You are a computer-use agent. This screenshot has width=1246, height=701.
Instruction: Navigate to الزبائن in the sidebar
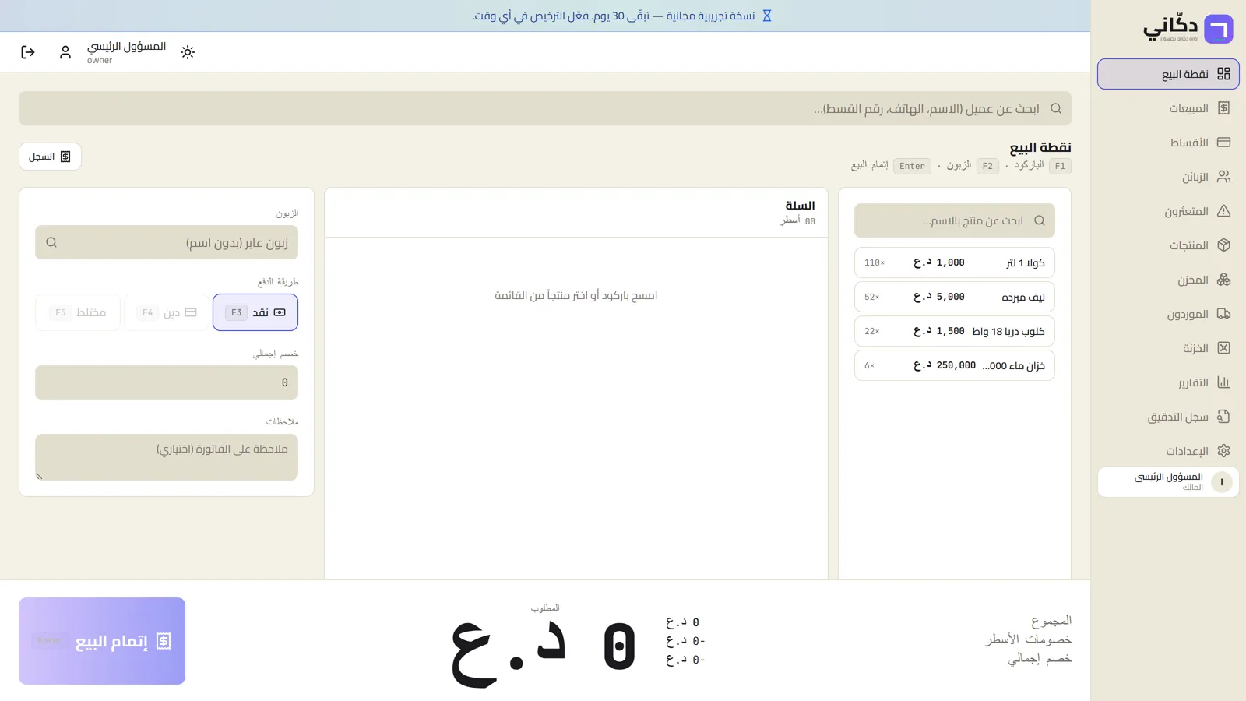(x=1168, y=177)
